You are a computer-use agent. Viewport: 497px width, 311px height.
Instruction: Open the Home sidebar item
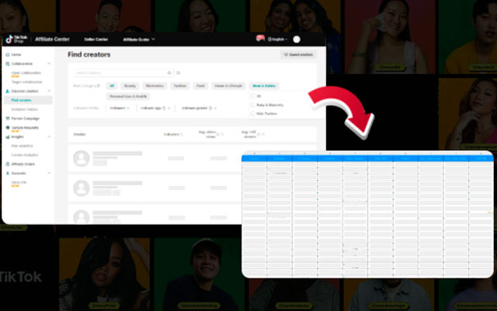(14, 54)
